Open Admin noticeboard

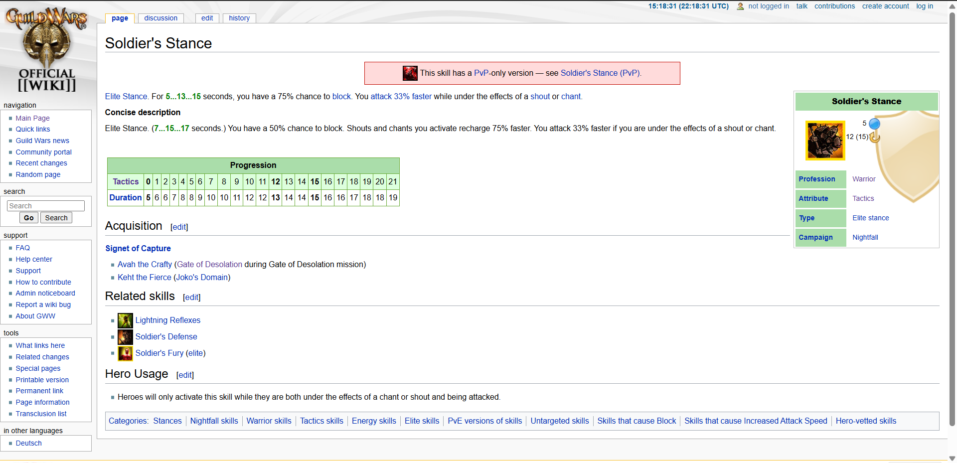coord(45,293)
